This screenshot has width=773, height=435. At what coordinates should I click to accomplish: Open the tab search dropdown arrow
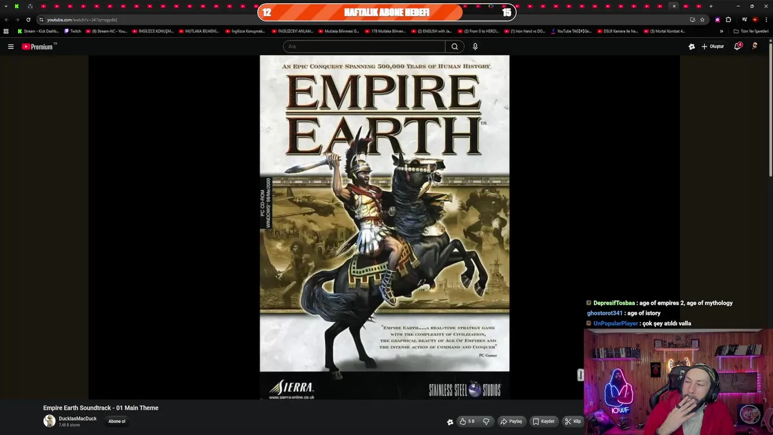click(5, 6)
